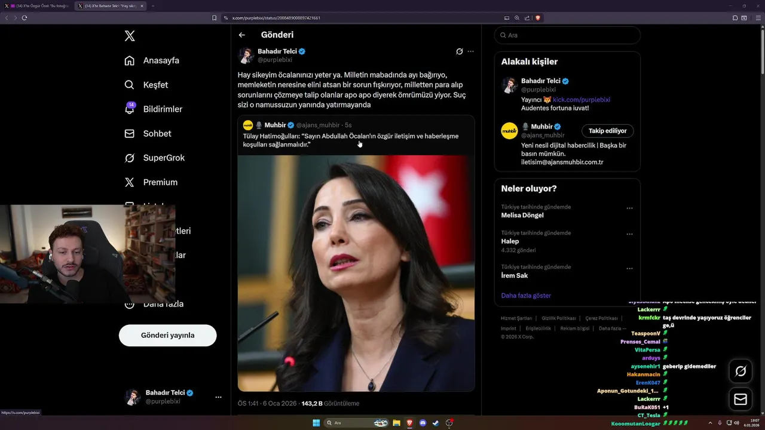This screenshot has width=765, height=430.
Task: Open Reklam bilgisi footer link
Action: click(574, 328)
